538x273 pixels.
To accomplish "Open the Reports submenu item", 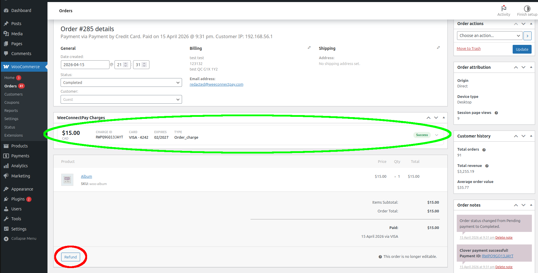I will pyautogui.click(x=11, y=111).
